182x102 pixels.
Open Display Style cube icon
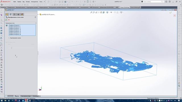tap(107, 12)
